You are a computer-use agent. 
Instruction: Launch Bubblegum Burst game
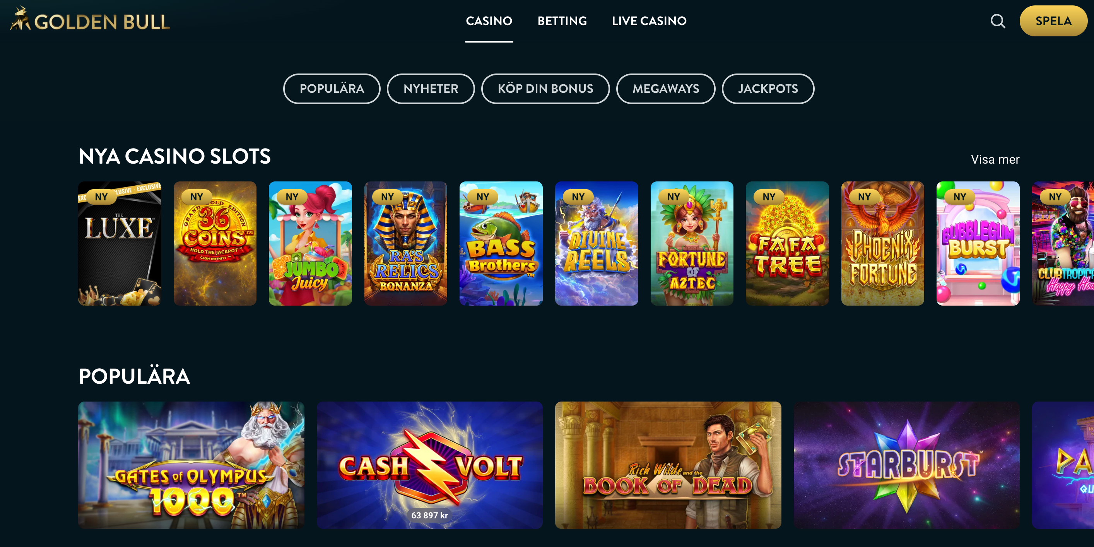point(978,243)
